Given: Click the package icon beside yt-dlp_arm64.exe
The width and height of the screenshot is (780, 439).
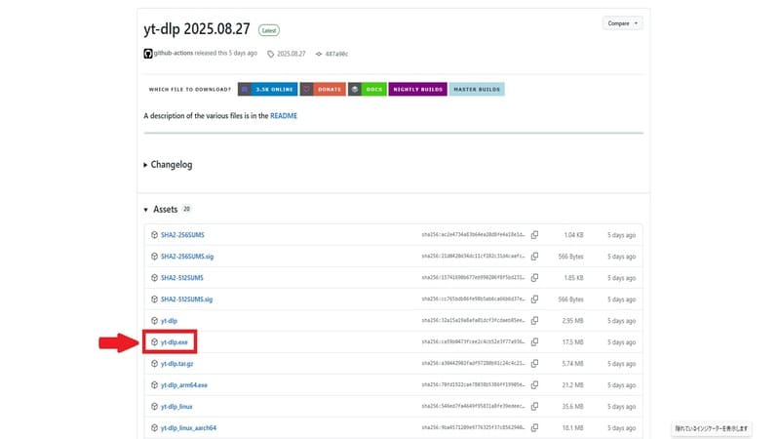Looking at the screenshot, I should pyautogui.click(x=154, y=384).
